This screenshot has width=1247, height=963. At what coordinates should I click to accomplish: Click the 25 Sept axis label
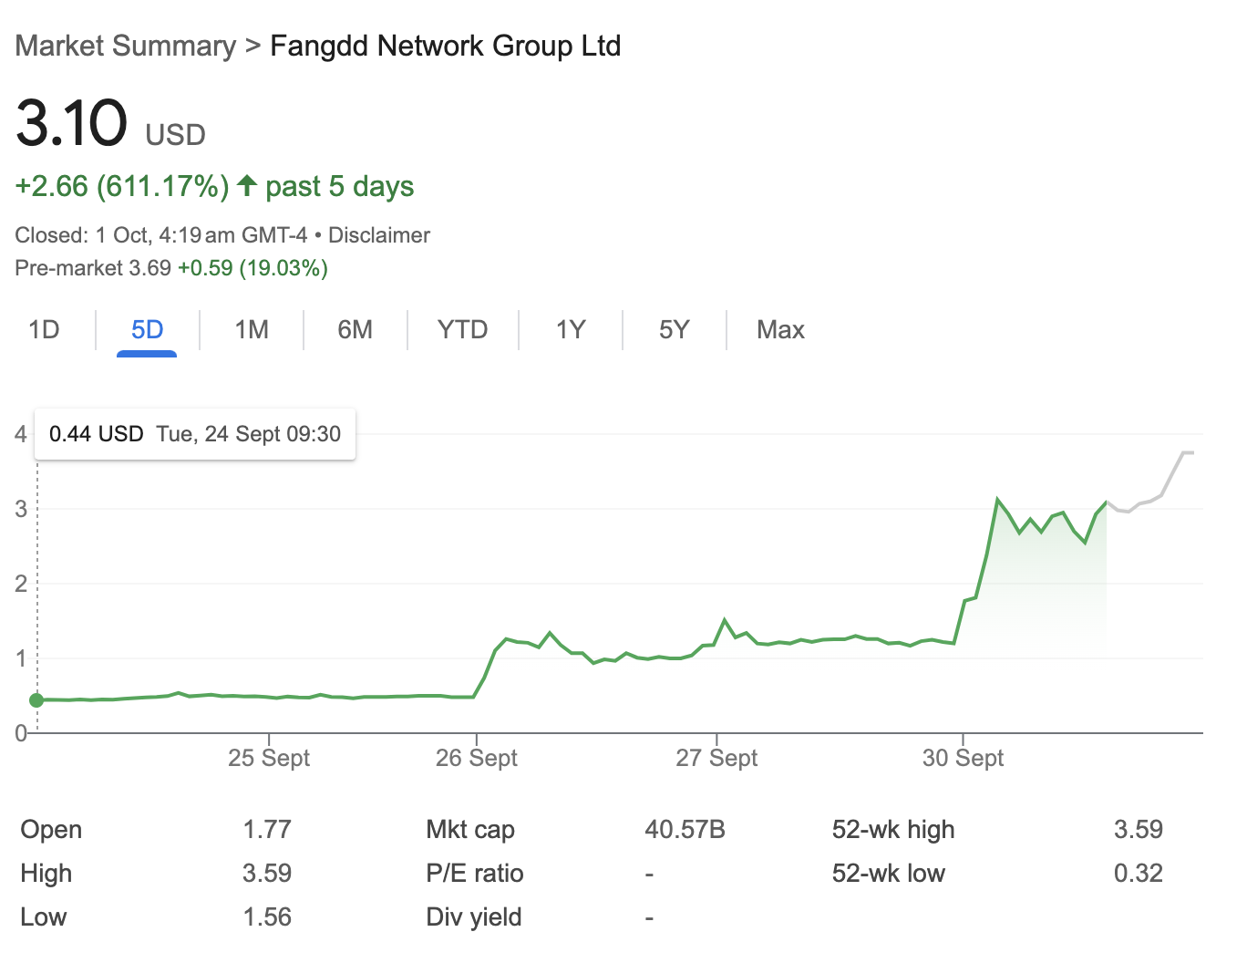[x=269, y=758]
